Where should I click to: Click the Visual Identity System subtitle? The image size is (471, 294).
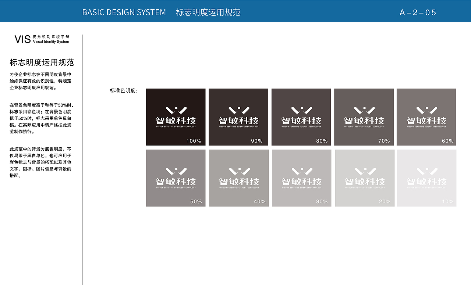51,42
